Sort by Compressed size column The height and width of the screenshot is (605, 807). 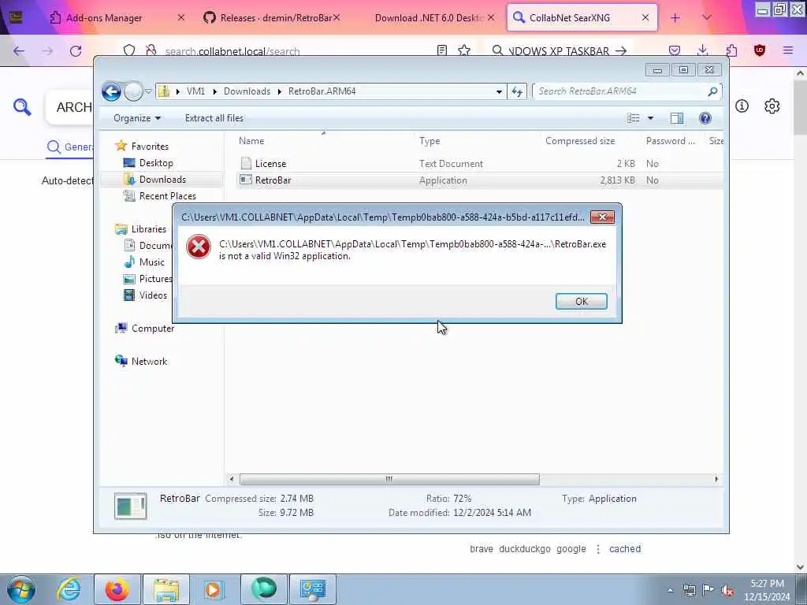[x=591, y=141]
